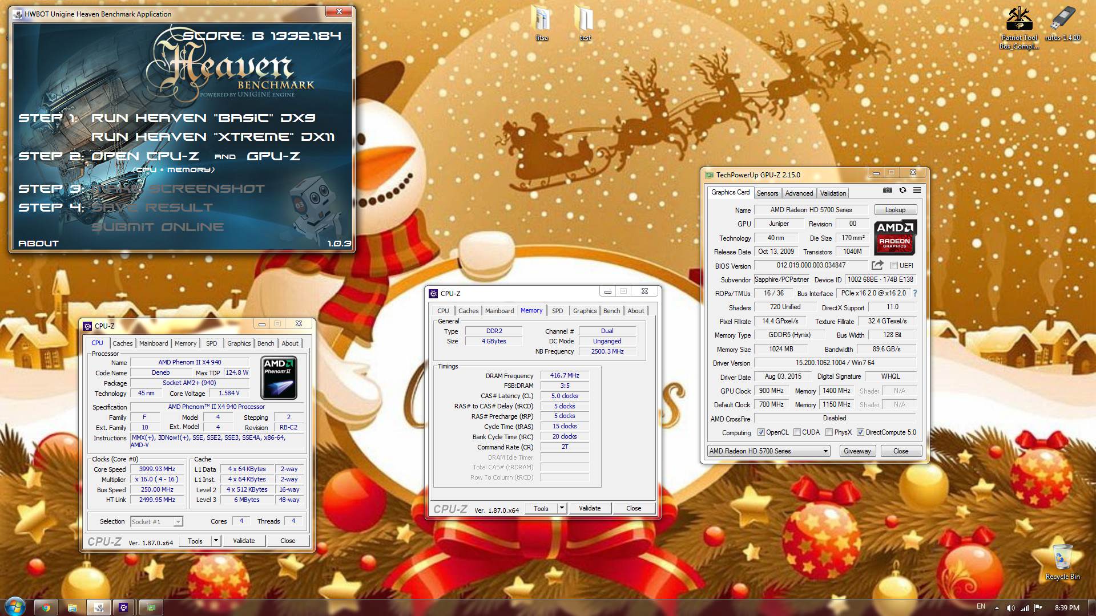Expand Tools dropdown arrow in CPU-Z CPU window

pyautogui.click(x=216, y=541)
